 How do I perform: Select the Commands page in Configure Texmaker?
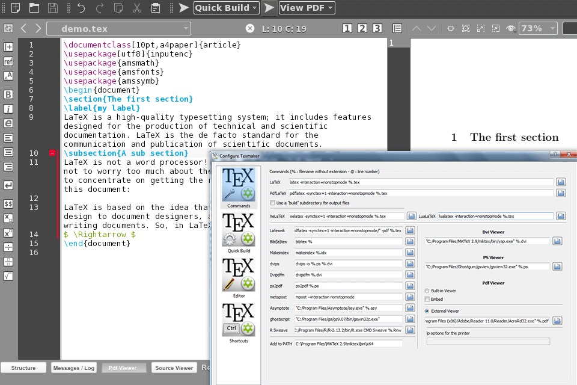pyautogui.click(x=239, y=188)
